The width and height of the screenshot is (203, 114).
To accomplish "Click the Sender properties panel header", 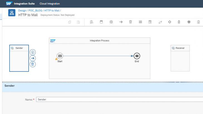I will 103,87.
